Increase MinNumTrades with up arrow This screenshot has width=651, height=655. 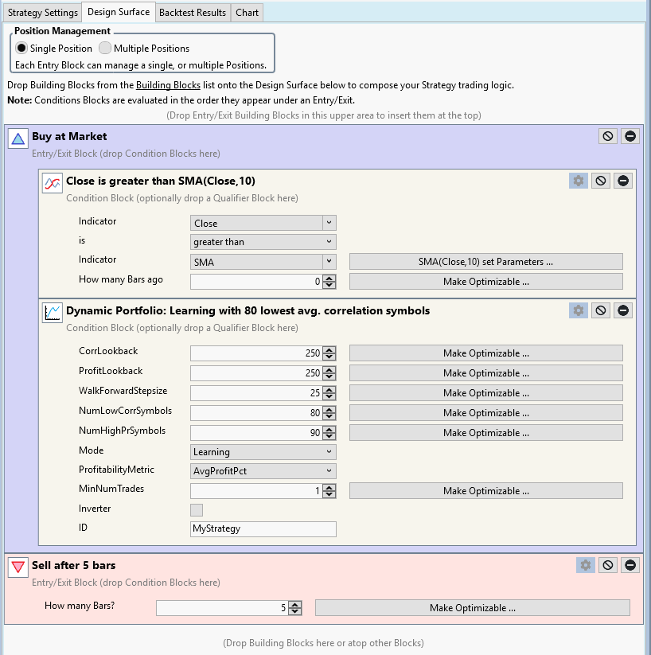[x=329, y=488]
